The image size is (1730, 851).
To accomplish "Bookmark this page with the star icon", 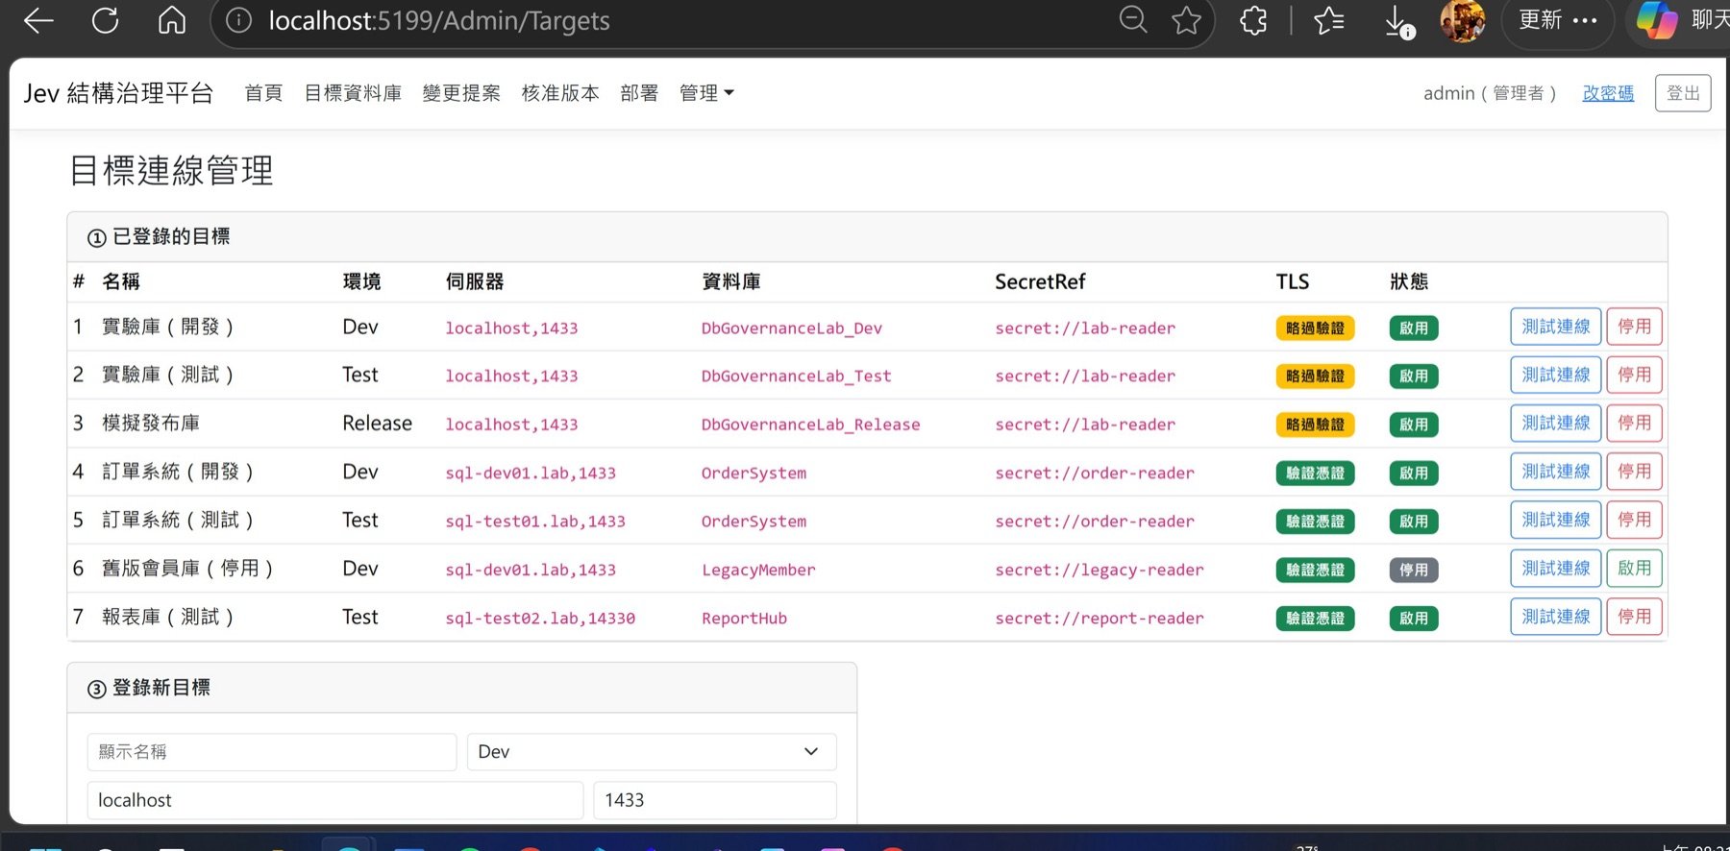I will 1187,20.
